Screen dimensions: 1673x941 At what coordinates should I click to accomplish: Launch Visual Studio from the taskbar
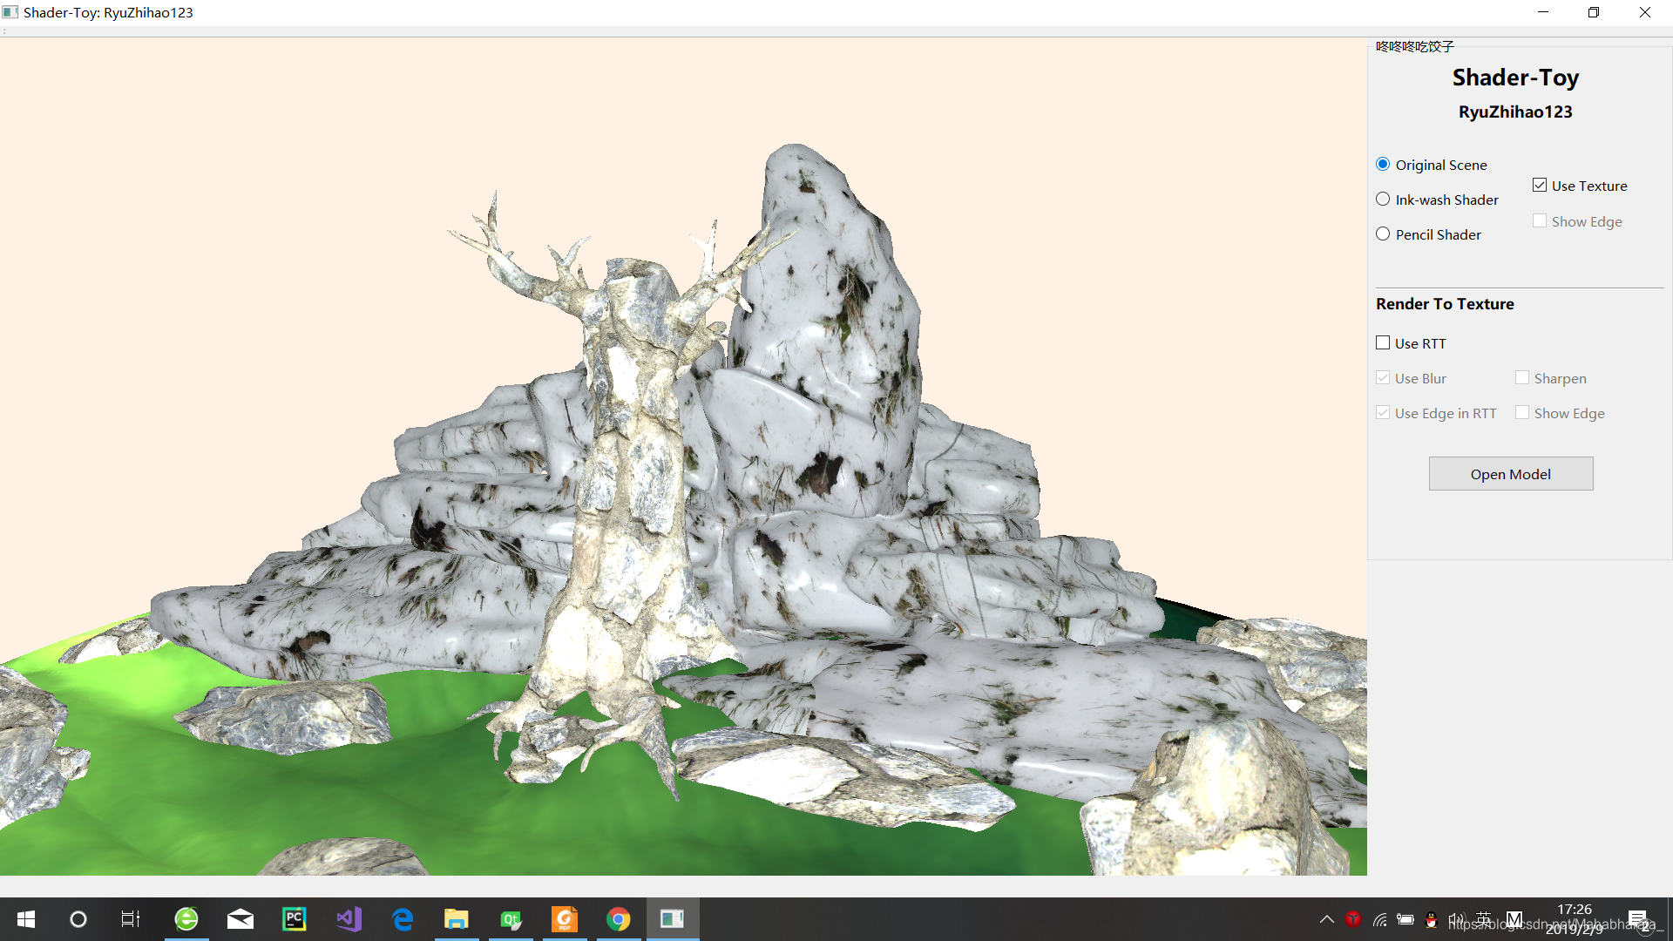[349, 919]
